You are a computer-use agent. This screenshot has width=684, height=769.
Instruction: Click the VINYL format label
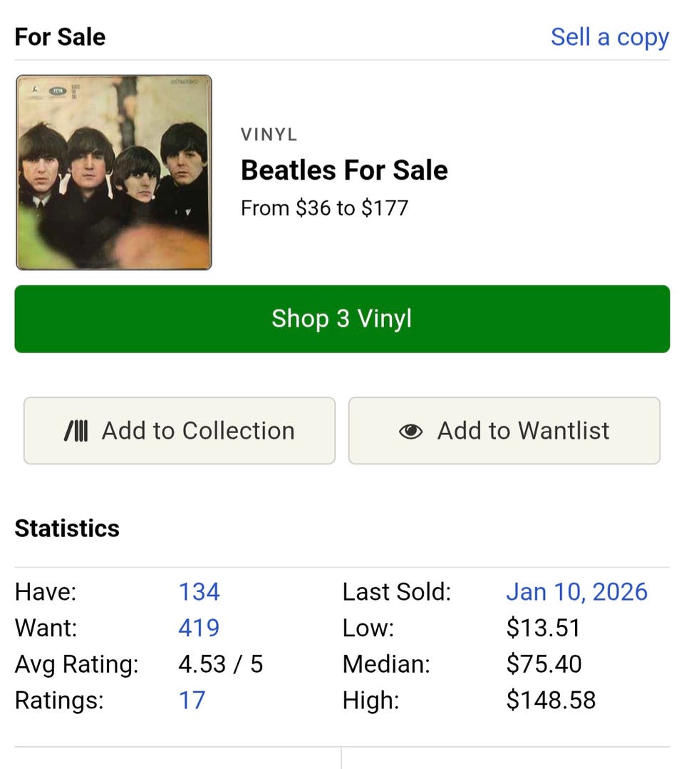[269, 135]
